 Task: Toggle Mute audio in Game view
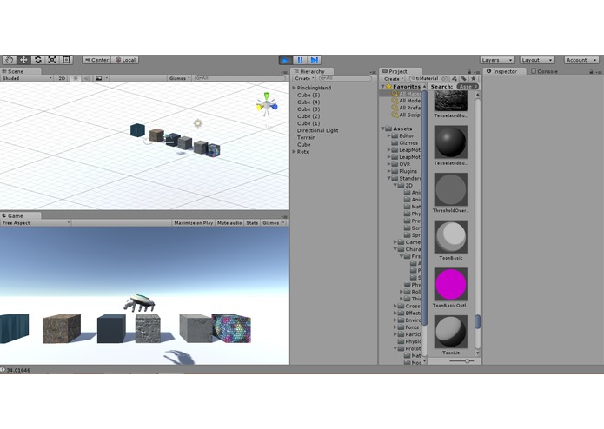click(229, 223)
